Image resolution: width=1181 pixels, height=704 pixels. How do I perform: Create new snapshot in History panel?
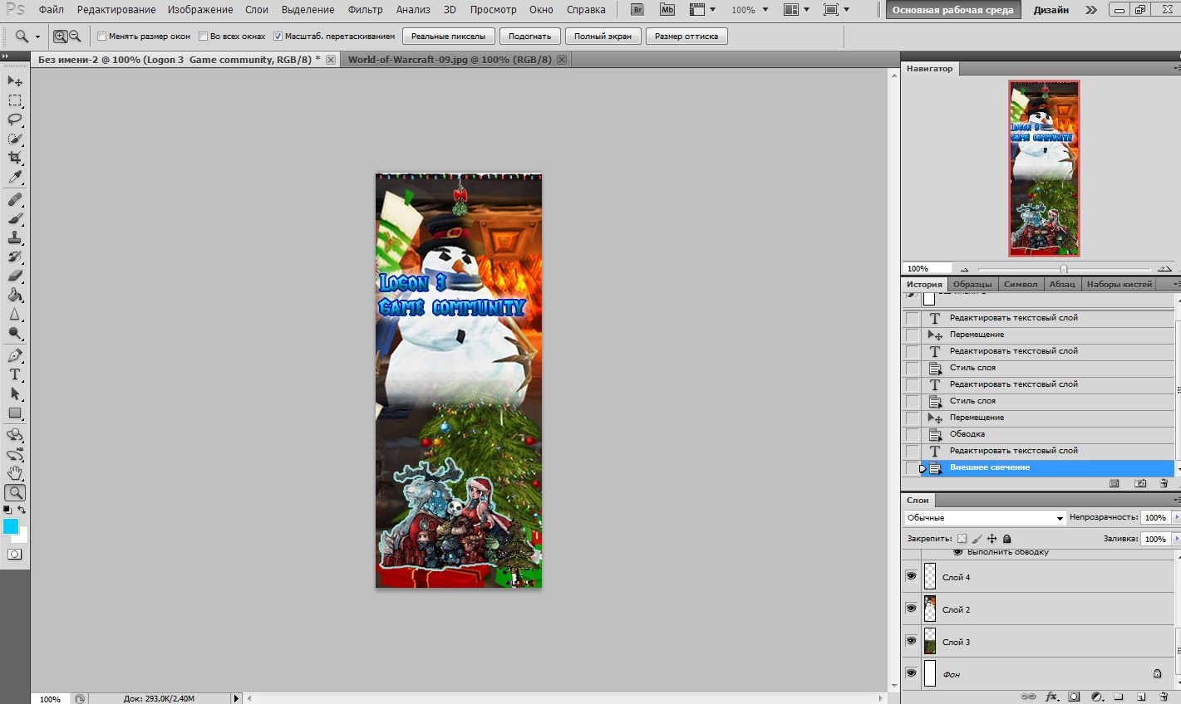click(x=1140, y=483)
